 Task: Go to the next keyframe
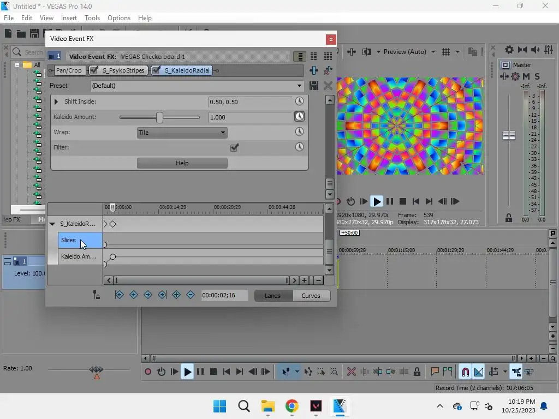[x=148, y=295]
